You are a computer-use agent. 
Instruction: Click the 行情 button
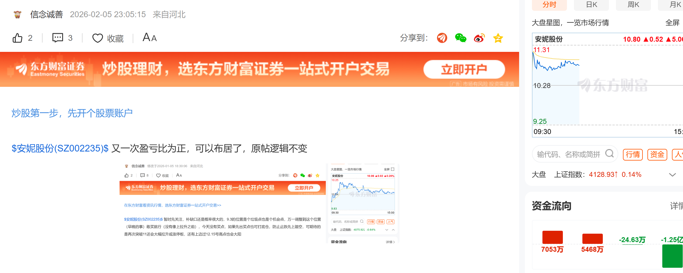(x=633, y=154)
